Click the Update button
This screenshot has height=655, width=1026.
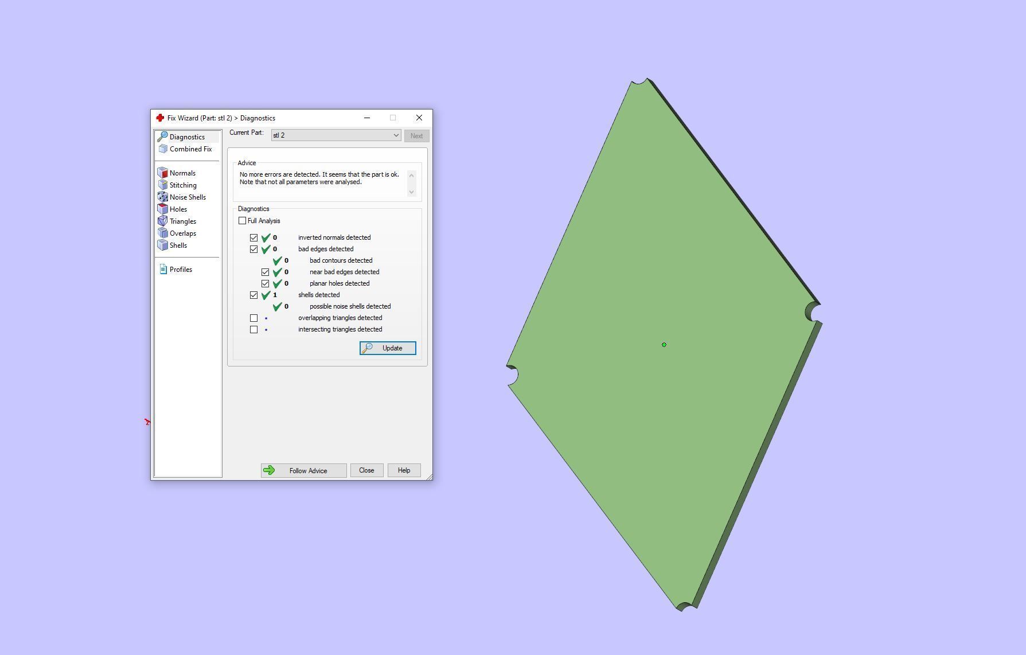pos(388,348)
